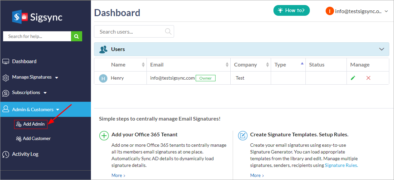The width and height of the screenshot is (394, 180).
Task: Click Henry's avatar circle in the users table
Action: coord(103,78)
